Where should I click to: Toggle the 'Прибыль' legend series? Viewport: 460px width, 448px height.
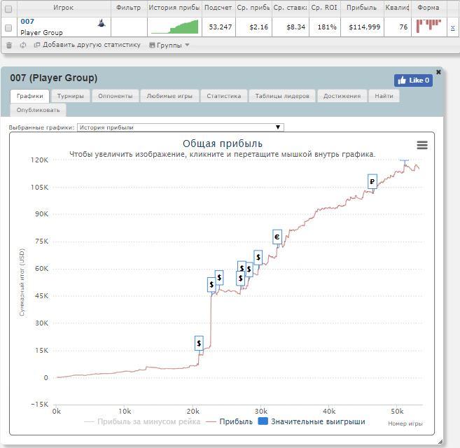point(230,421)
